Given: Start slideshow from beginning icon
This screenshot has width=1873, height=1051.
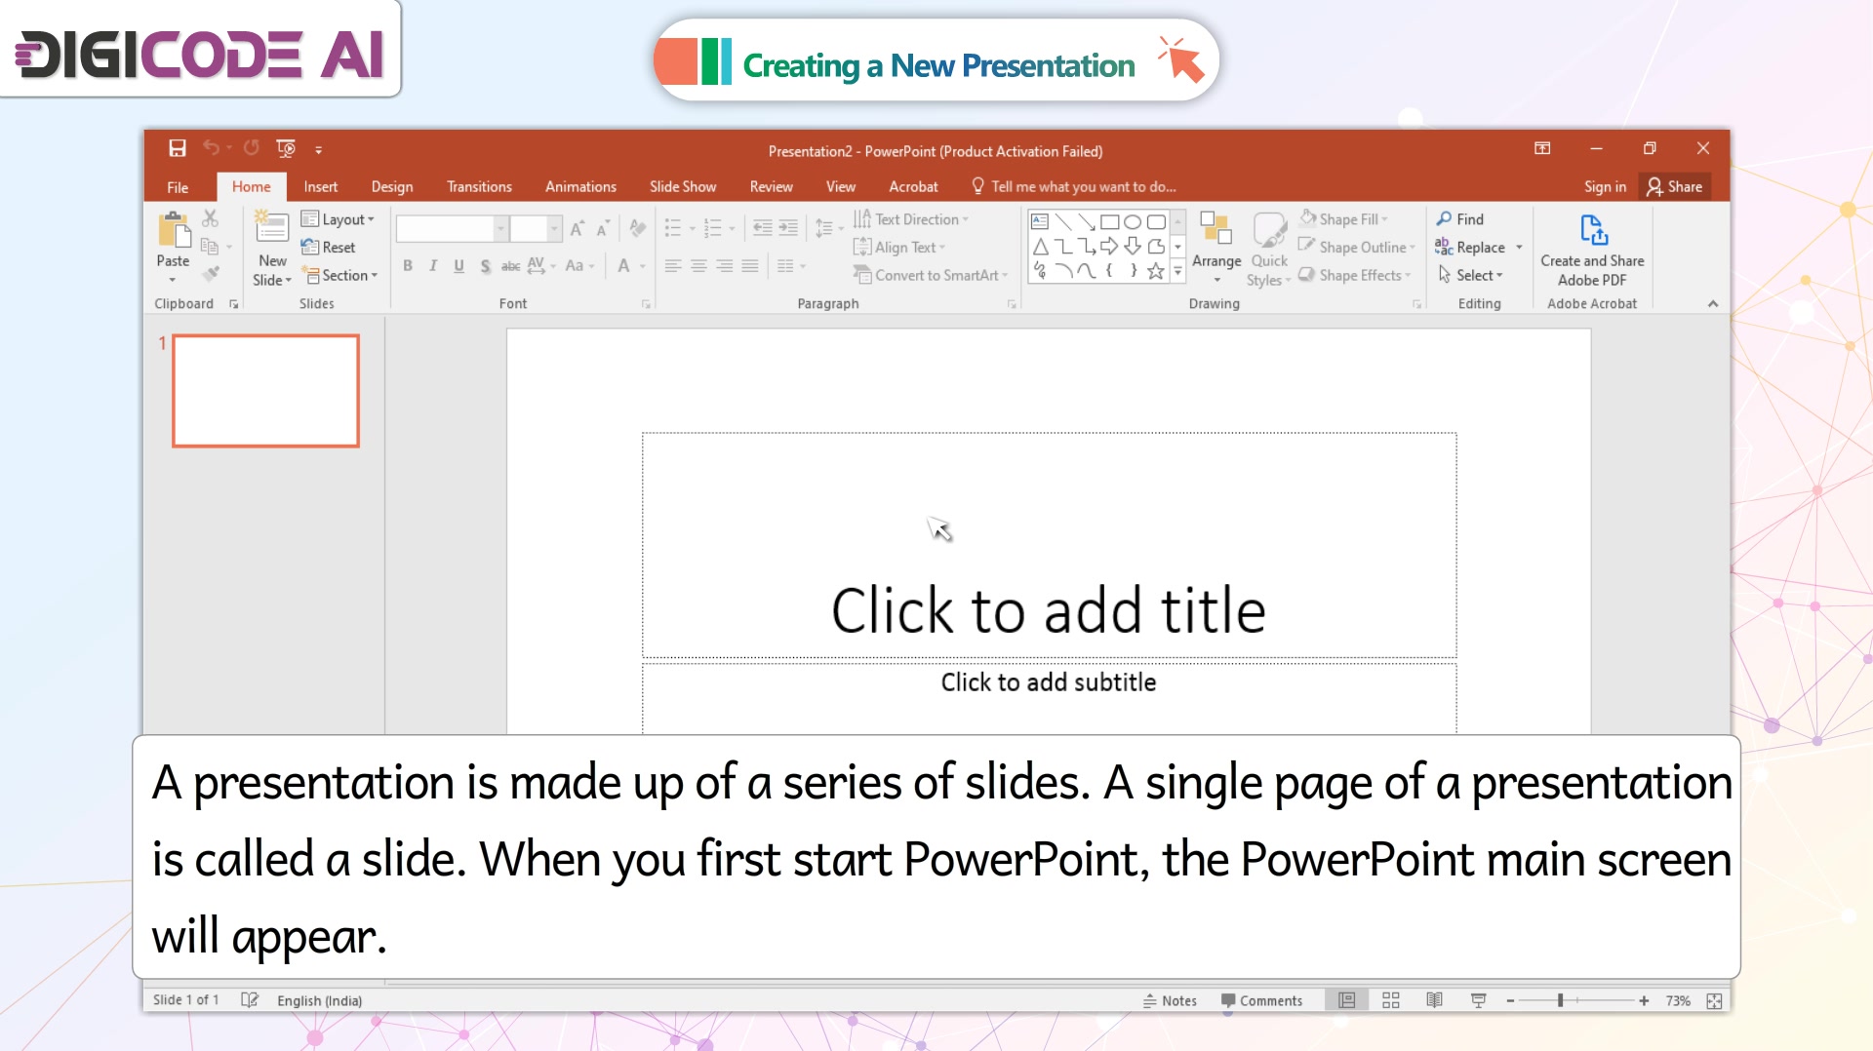Looking at the screenshot, I should click(286, 148).
